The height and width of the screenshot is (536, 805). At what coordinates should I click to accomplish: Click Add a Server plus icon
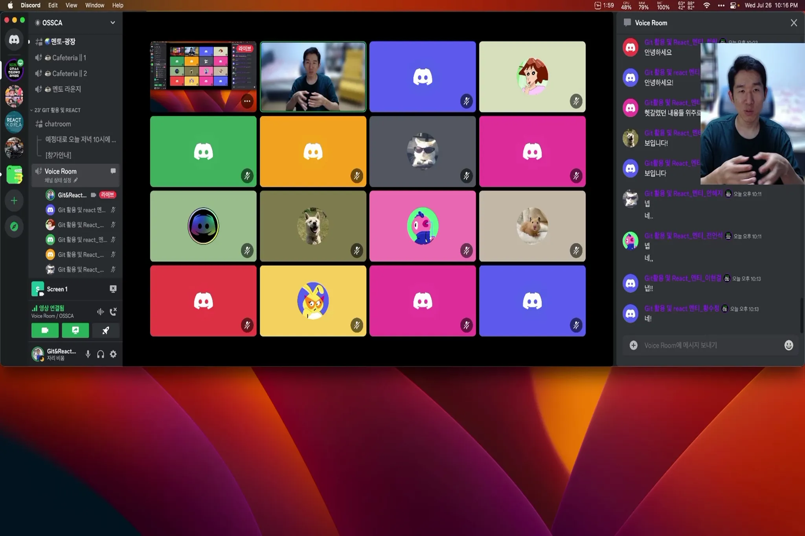tap(14, 201)
